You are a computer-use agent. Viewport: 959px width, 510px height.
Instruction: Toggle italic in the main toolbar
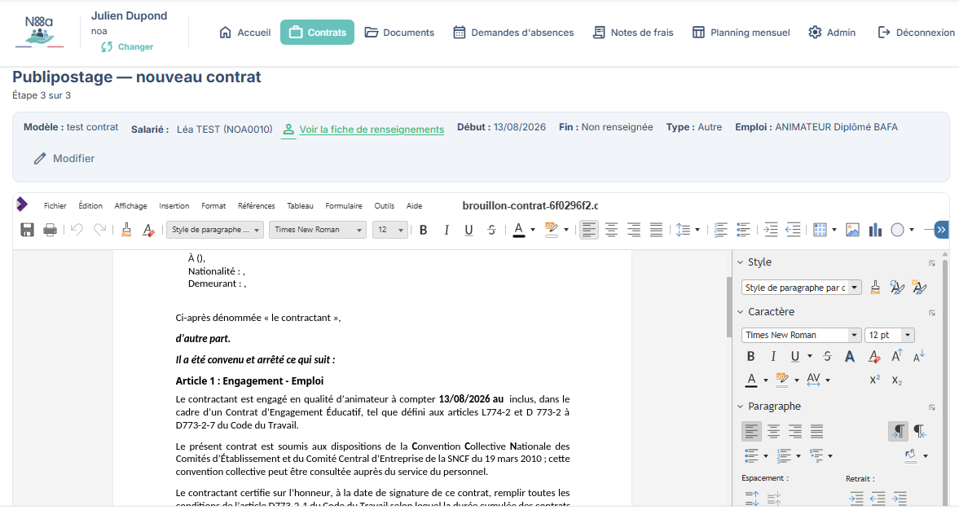(447, 230)
